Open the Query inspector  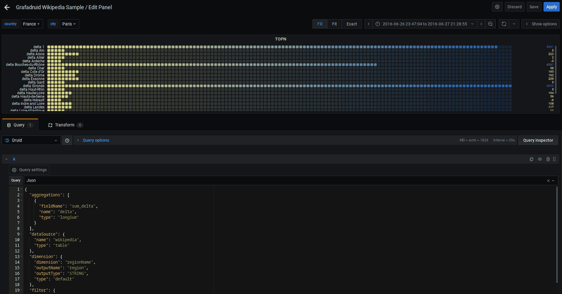(x=538, y=140)
